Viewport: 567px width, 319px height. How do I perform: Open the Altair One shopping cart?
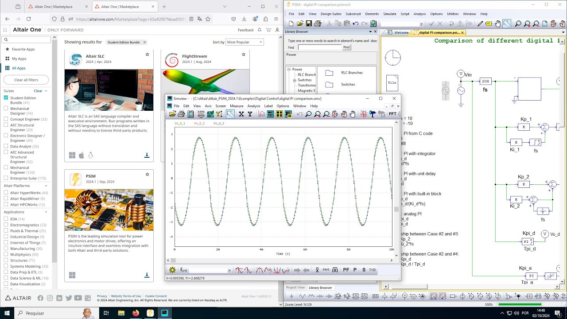[268, 30]
